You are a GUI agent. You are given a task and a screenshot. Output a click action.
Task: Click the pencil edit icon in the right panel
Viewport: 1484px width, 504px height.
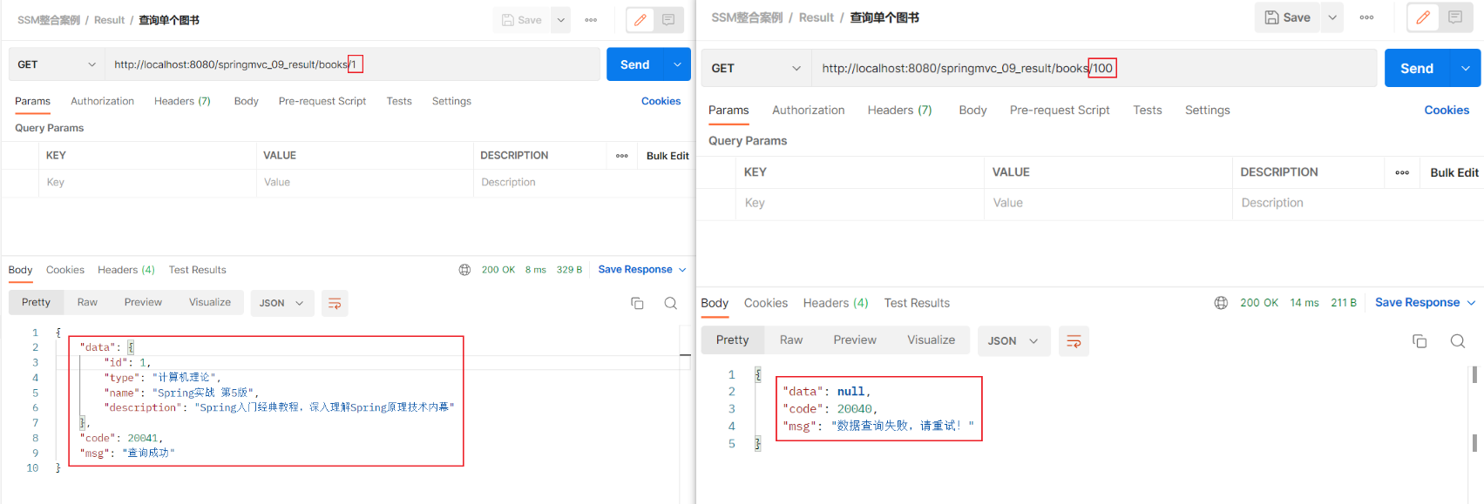[x=1422, y=17]
